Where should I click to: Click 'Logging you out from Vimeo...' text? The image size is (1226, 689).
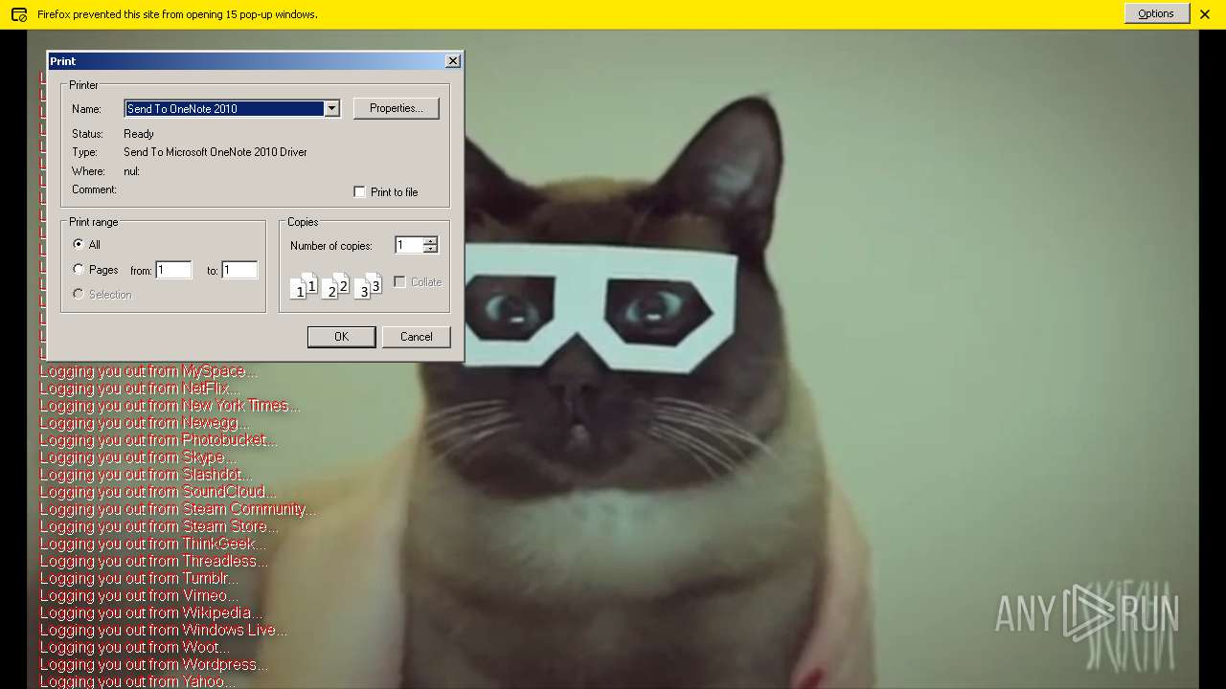pos(139,595)
